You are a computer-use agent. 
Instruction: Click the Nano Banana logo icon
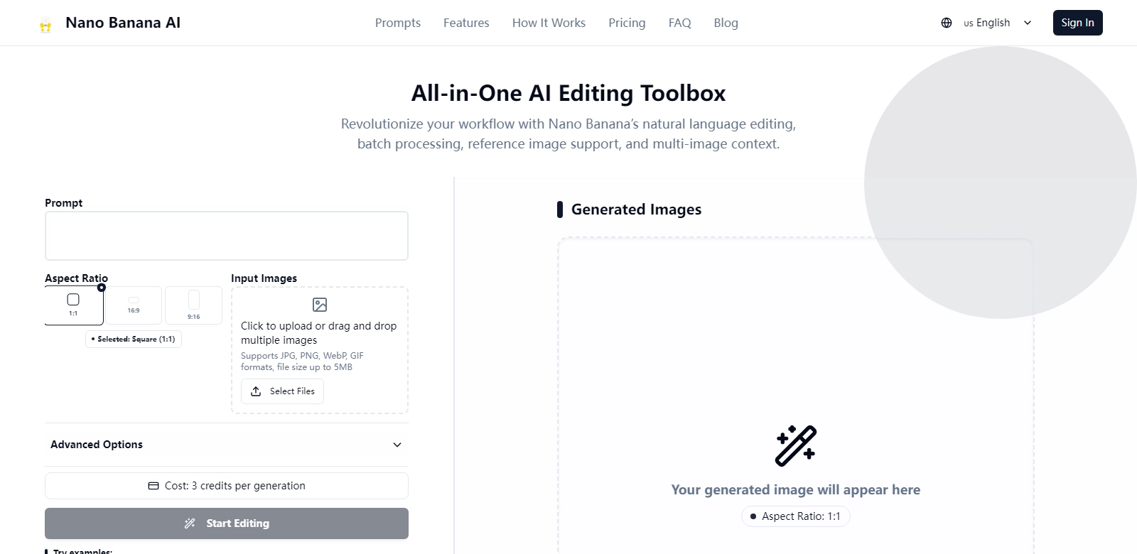coord(45,26)
